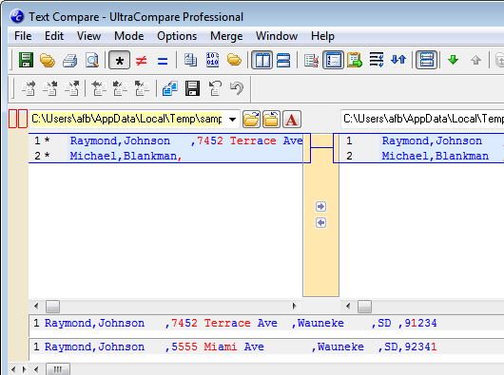The image size is (504, 375).
Task: Click third merge-right icon in second toolbar
Action: [x=71, y=88]
